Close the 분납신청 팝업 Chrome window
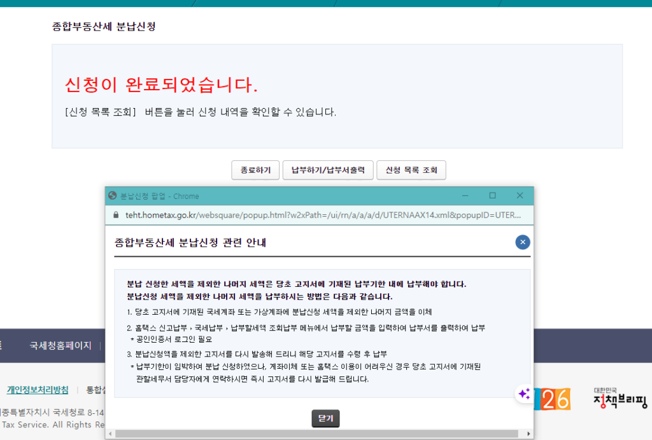 click(520, 196)
